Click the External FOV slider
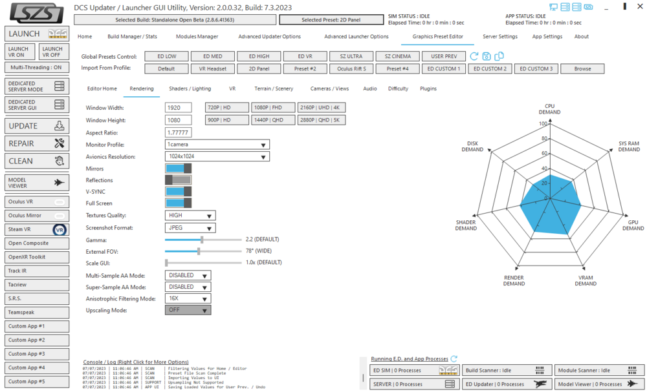This screenshot has width=647, height=392. tap(203, 251)
